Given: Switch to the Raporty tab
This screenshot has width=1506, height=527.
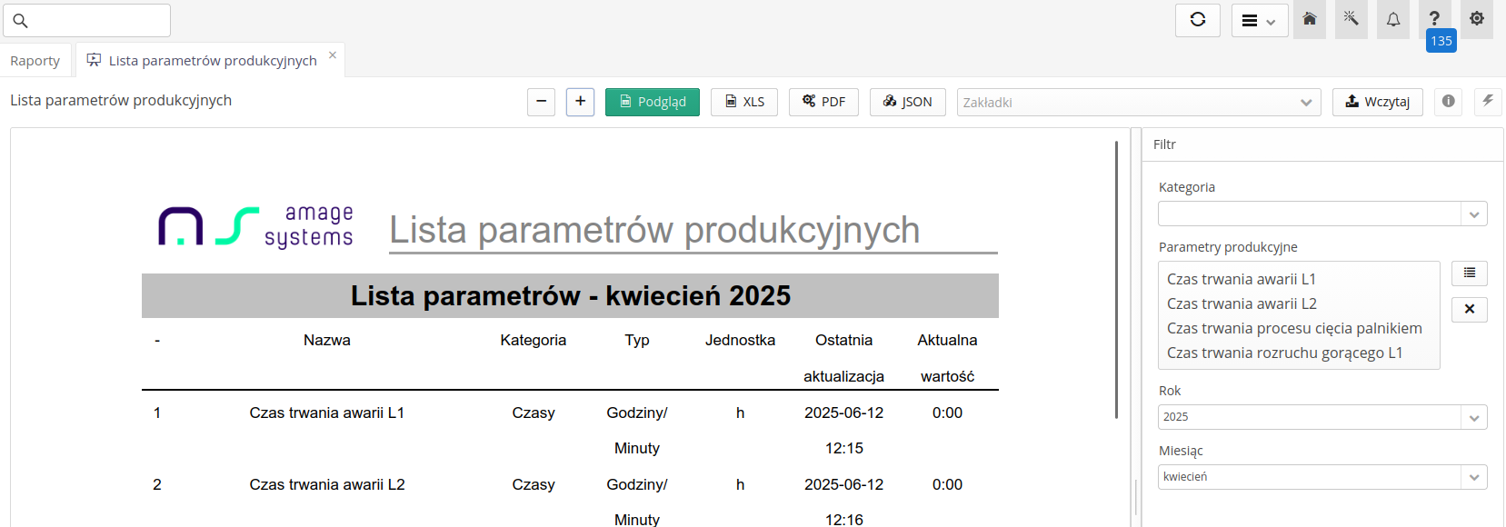Looking at the screenshot, I should point(35,61).
